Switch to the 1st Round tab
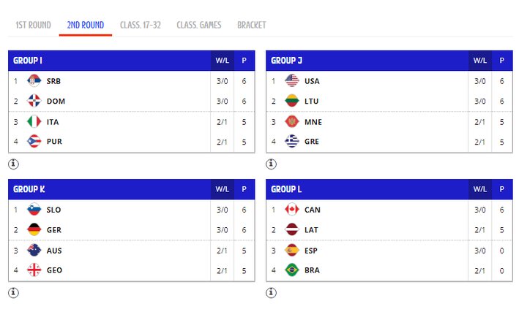The image size is (527, 309). (33, 25)
